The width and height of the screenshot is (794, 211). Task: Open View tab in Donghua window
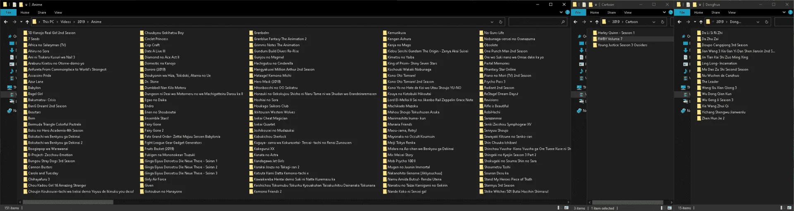point(732,12)
